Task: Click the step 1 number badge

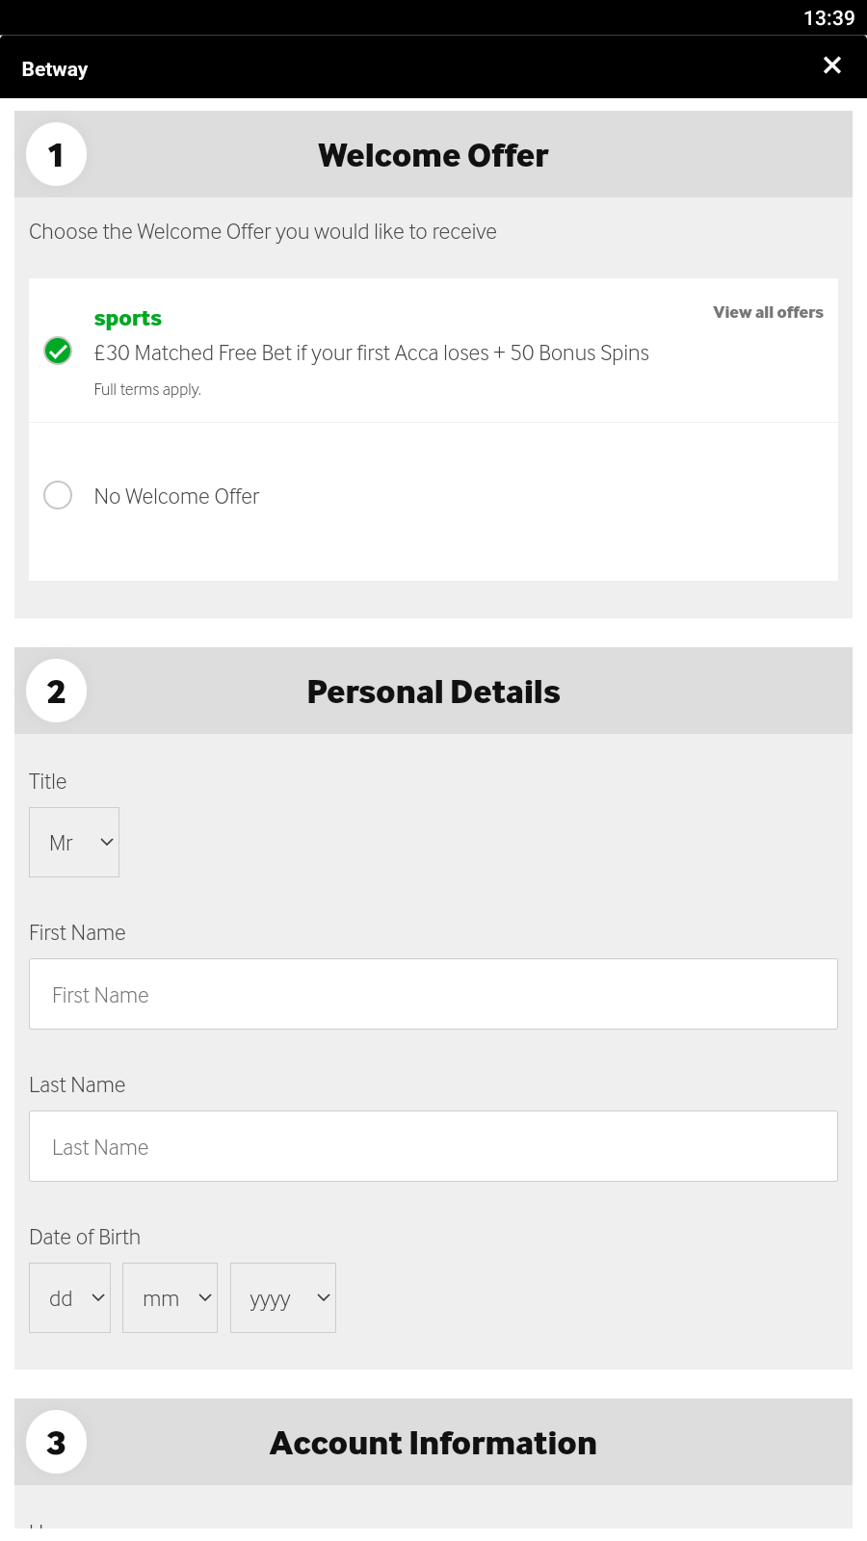Action: [56, 155]
